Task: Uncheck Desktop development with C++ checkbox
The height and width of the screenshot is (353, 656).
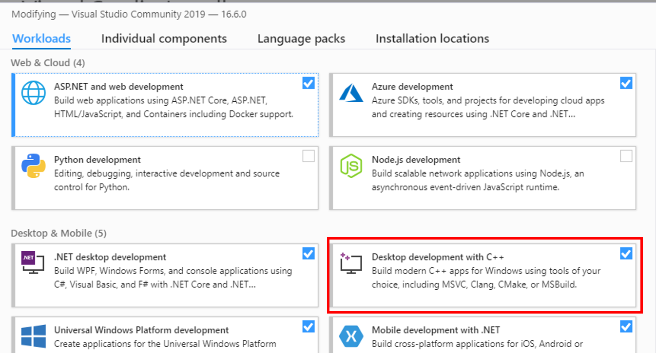Action: click(626, 253)
